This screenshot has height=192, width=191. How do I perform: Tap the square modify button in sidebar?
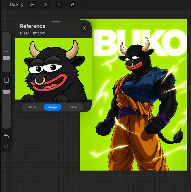click(6, 80)
